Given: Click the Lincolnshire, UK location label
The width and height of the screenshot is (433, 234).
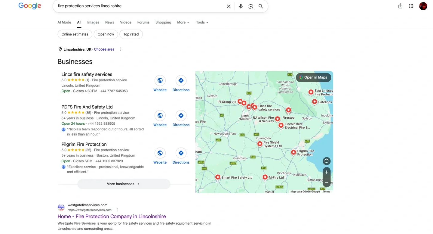Looking at the screenshot, I should click(x=77, y=49).
